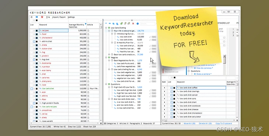The image size is (269, 136).
Task: Toggle the grey list box in high protein foods row
Action: 34,103
